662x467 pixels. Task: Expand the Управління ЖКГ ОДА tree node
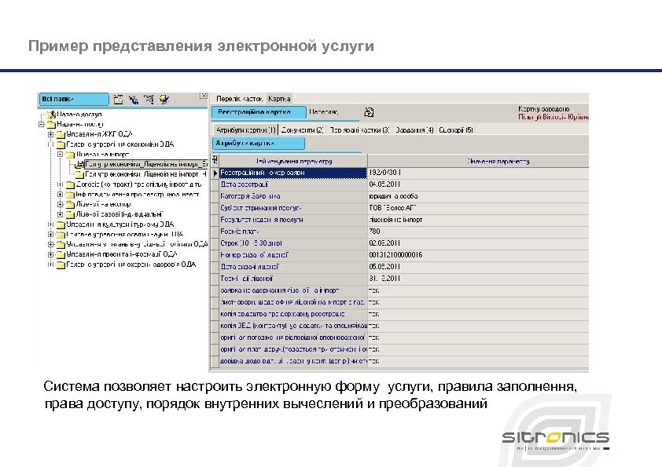click(x=50, y=133)
